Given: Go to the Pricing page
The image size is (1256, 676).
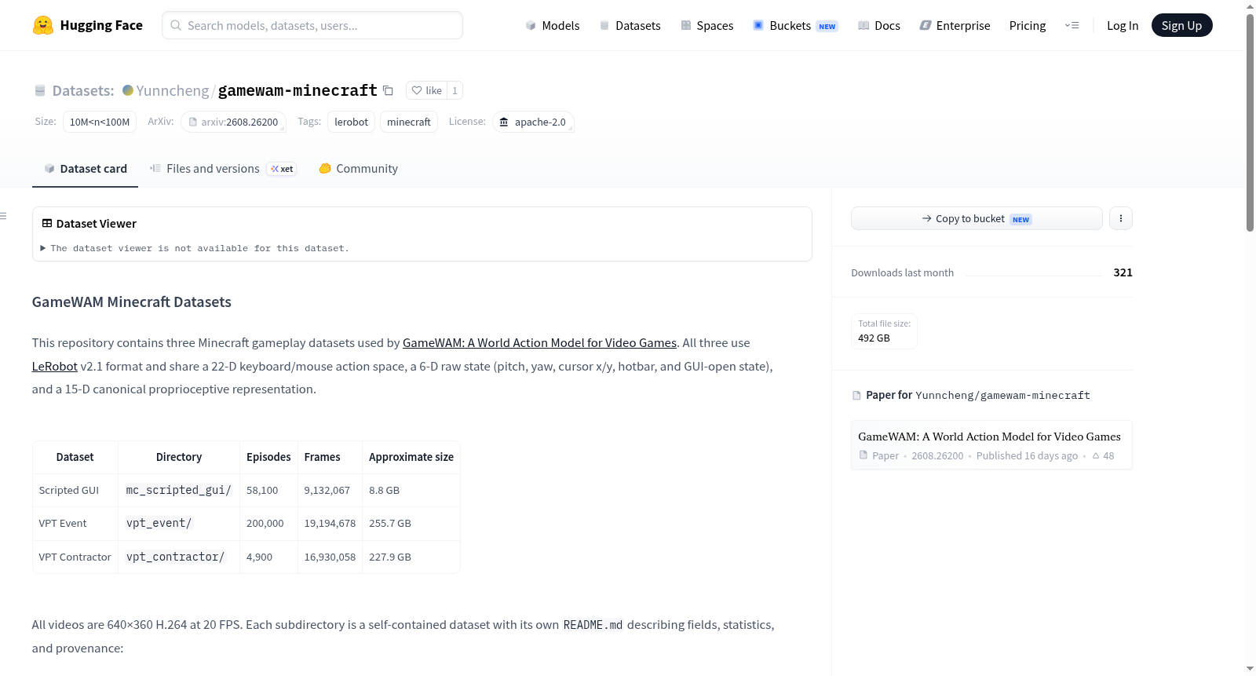Looking at the screenshot, I should 1028,25.
